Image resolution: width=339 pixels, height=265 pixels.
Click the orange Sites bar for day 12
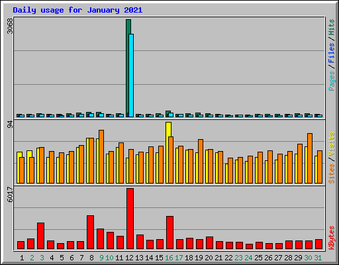tap(131, 166)
